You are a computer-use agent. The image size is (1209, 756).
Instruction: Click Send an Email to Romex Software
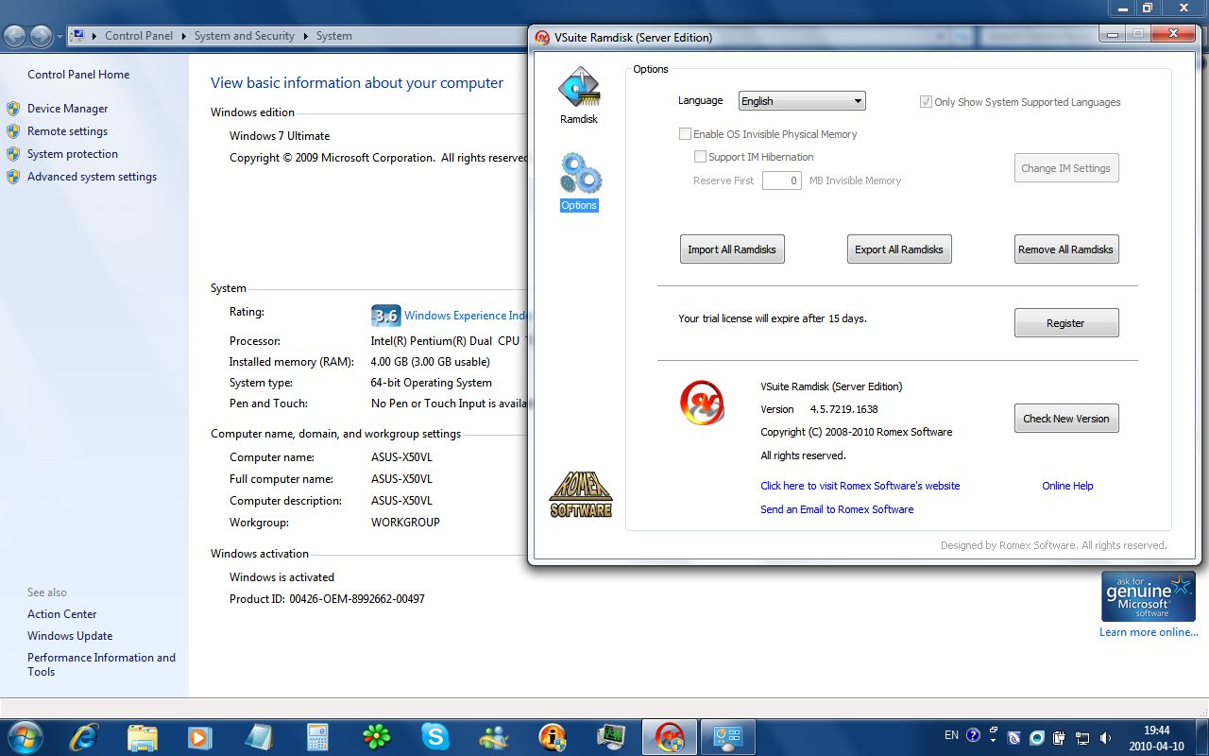(837, 509)
